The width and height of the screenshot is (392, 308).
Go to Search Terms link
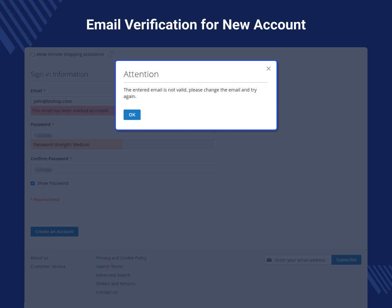pyautogui.click(x=110, y=267)
